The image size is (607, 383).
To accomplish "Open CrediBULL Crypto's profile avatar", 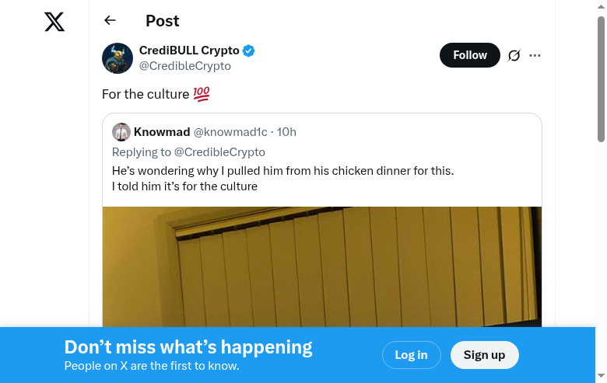I will (x=118, y=58).
